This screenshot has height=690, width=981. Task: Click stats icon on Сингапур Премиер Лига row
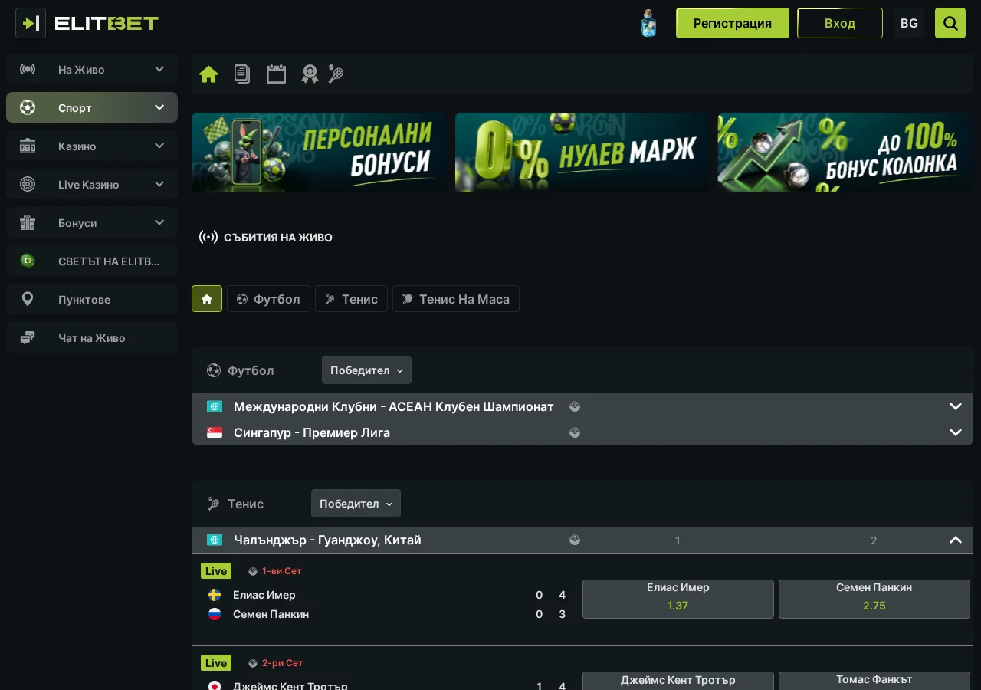[575, 432]
